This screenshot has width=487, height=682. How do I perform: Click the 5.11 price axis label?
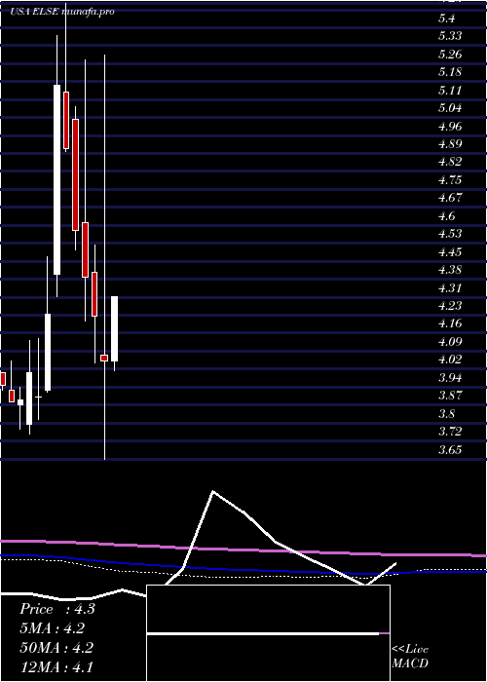point(450,91)
